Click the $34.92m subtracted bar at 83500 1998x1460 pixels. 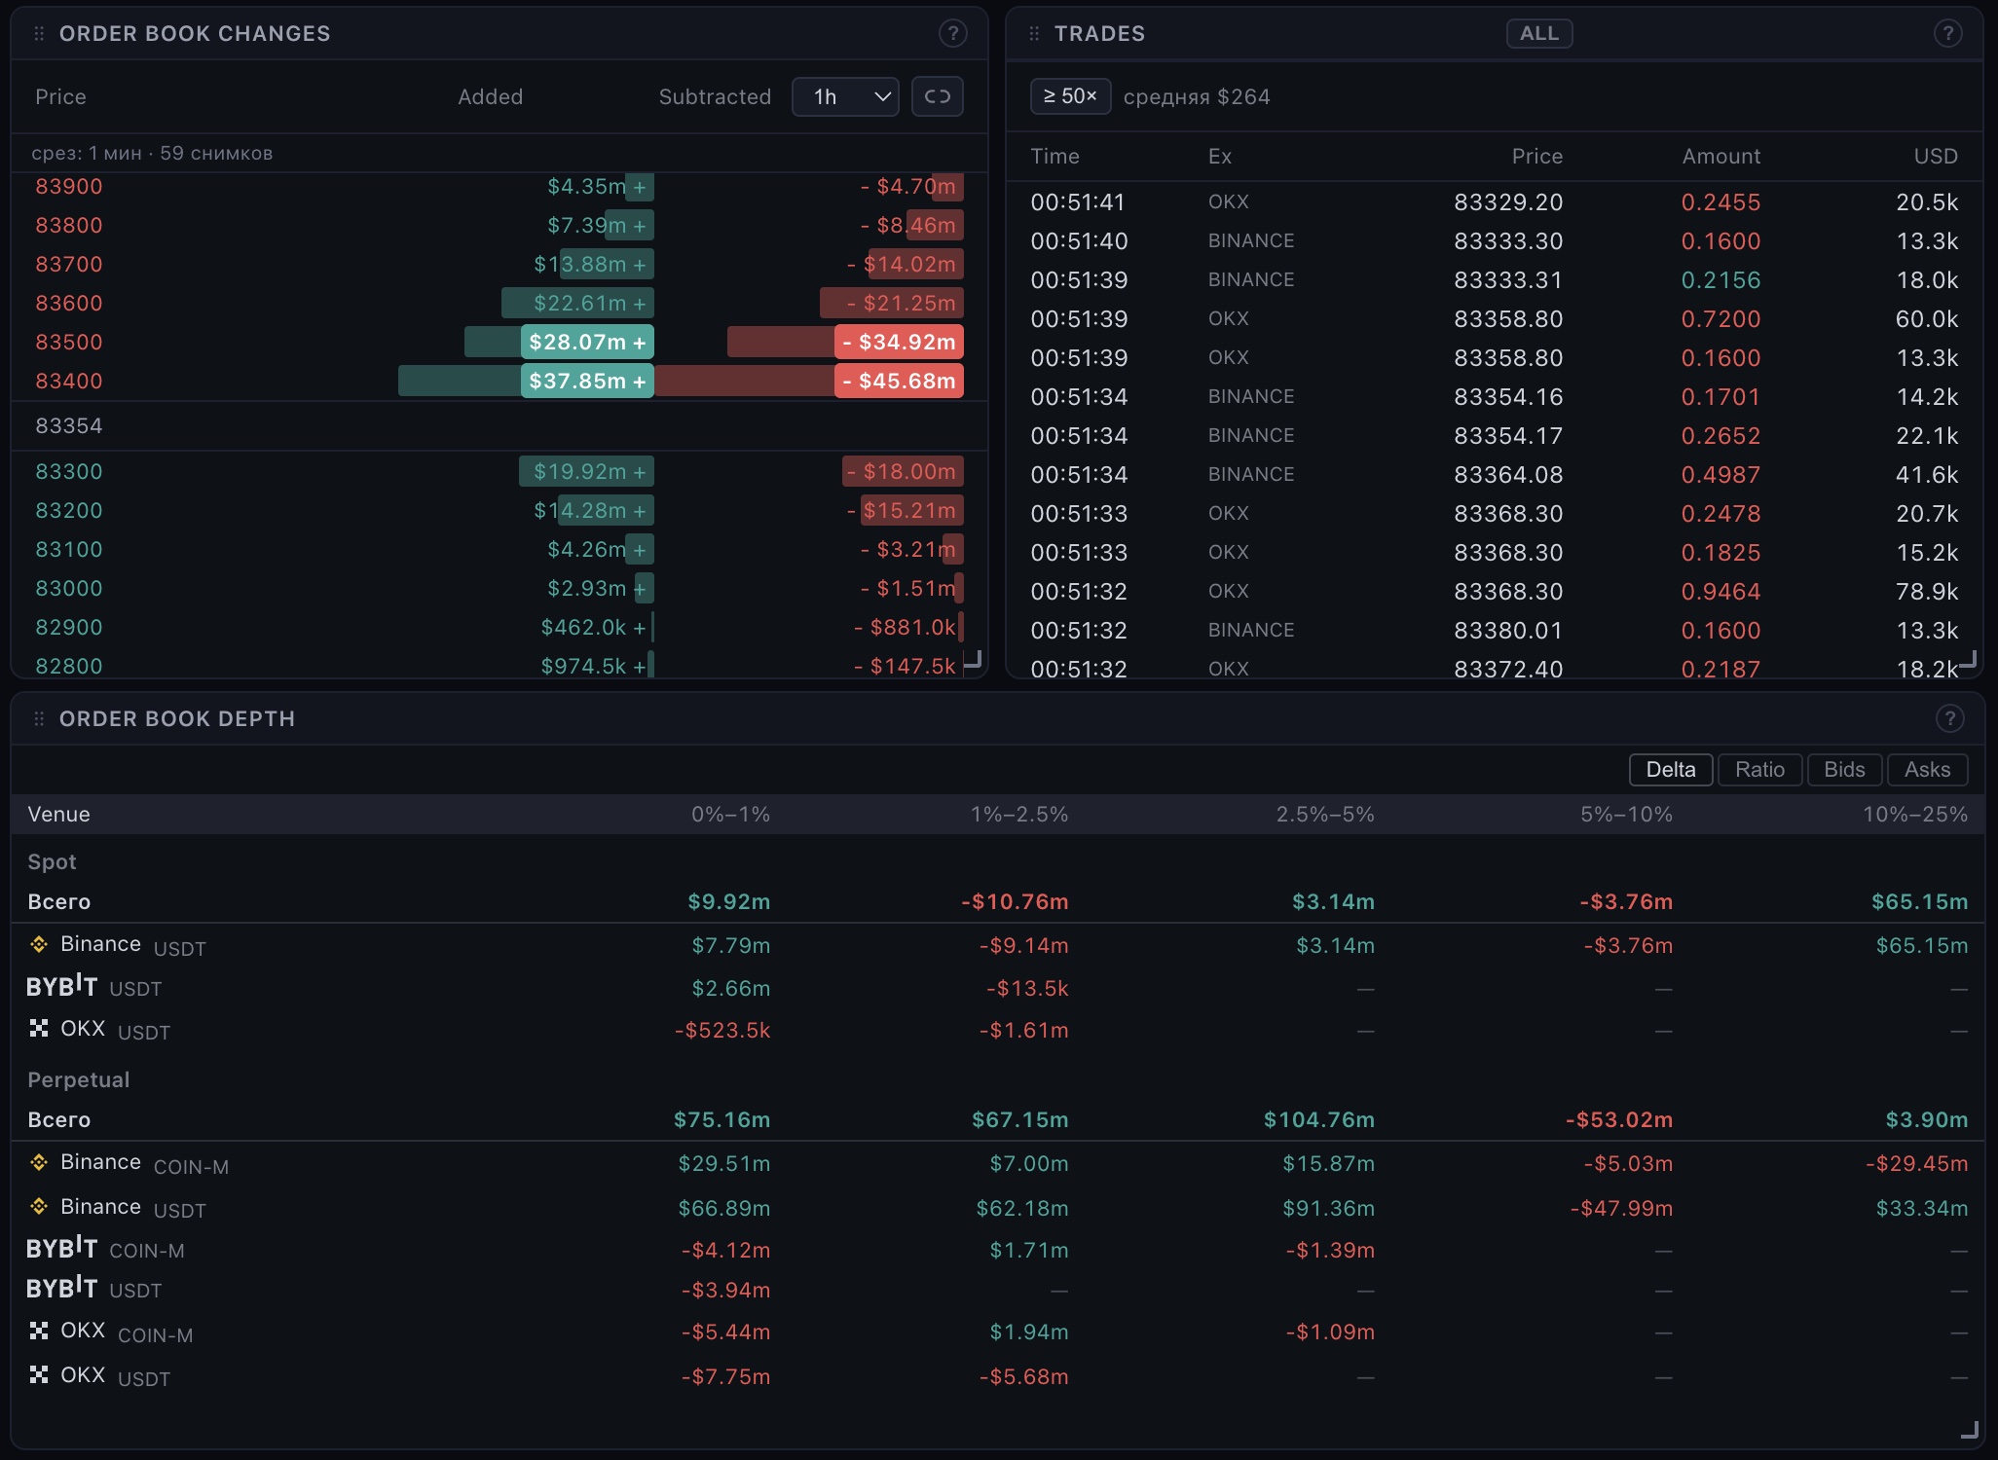[x=899, y=342]
